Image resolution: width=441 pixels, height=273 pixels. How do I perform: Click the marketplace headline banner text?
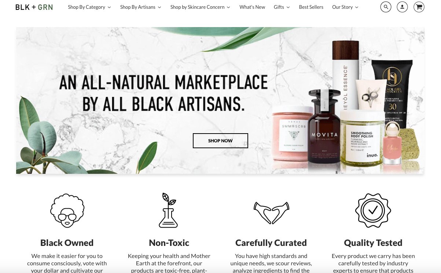click(x=163, y=93)
